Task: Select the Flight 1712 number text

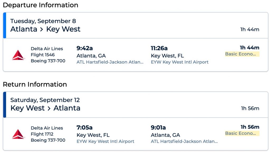Action: [42, 134]
